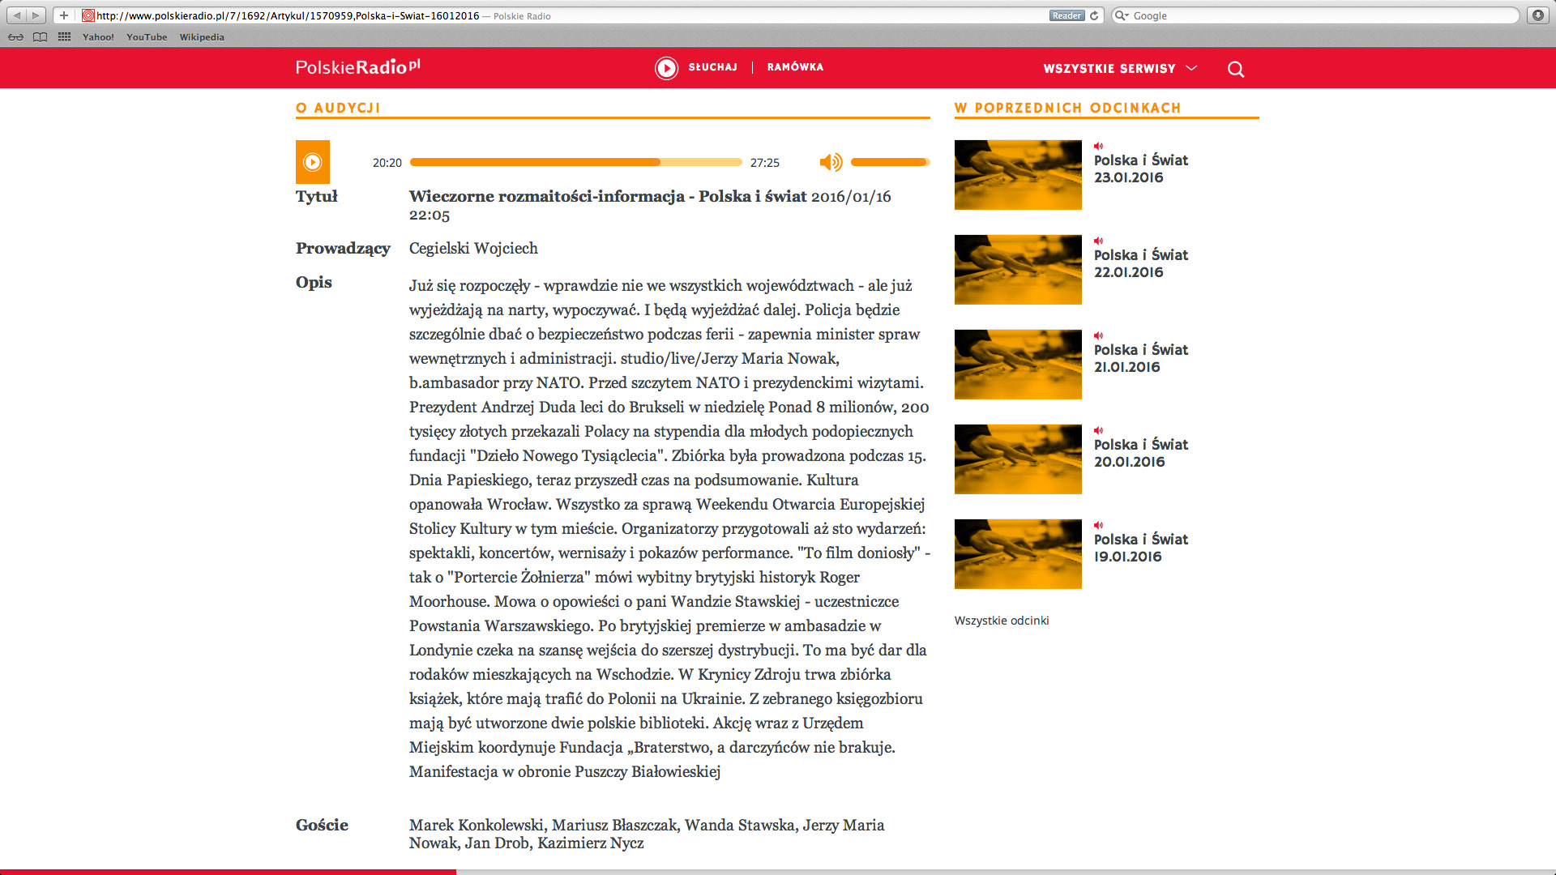Open the Yahoo! bookmark
1556x875 pixels.
[x=98, y=37]
